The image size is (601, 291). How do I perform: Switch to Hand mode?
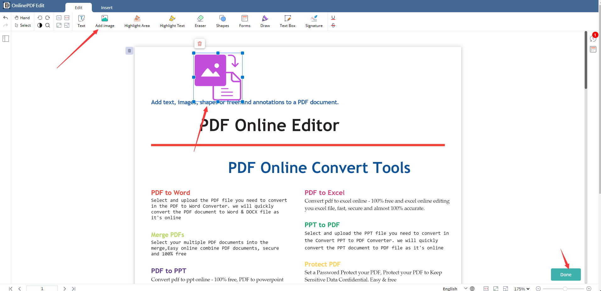(x=22, y=18)
